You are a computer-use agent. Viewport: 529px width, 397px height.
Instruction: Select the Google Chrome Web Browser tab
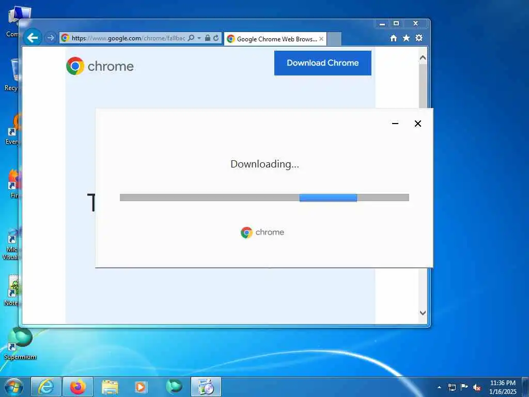click(276, 39)
